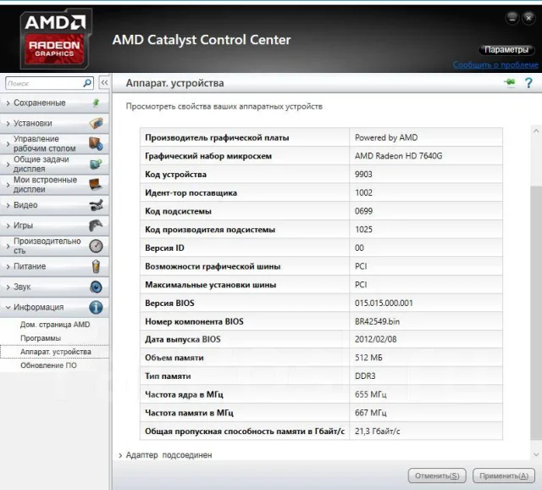This screenshot has width=542, height=490.
Task: Click BIOS version 015.015.000.001
Action: point(384,303)
